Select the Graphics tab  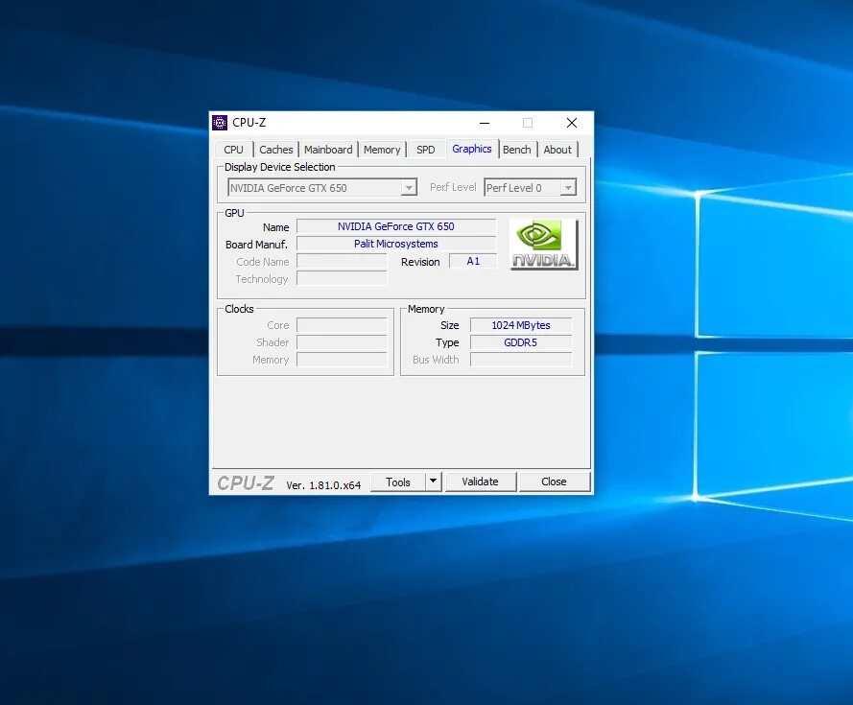click(x=472, y=149)
